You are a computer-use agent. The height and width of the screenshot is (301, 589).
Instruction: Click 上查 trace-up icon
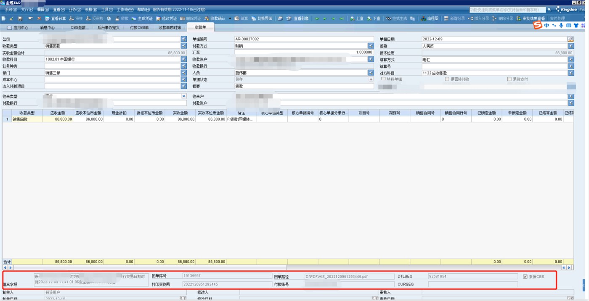357,18
